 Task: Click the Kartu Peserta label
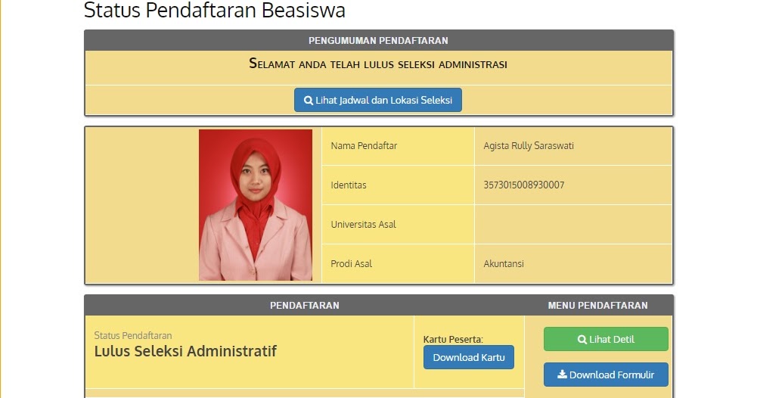point(453,339)
